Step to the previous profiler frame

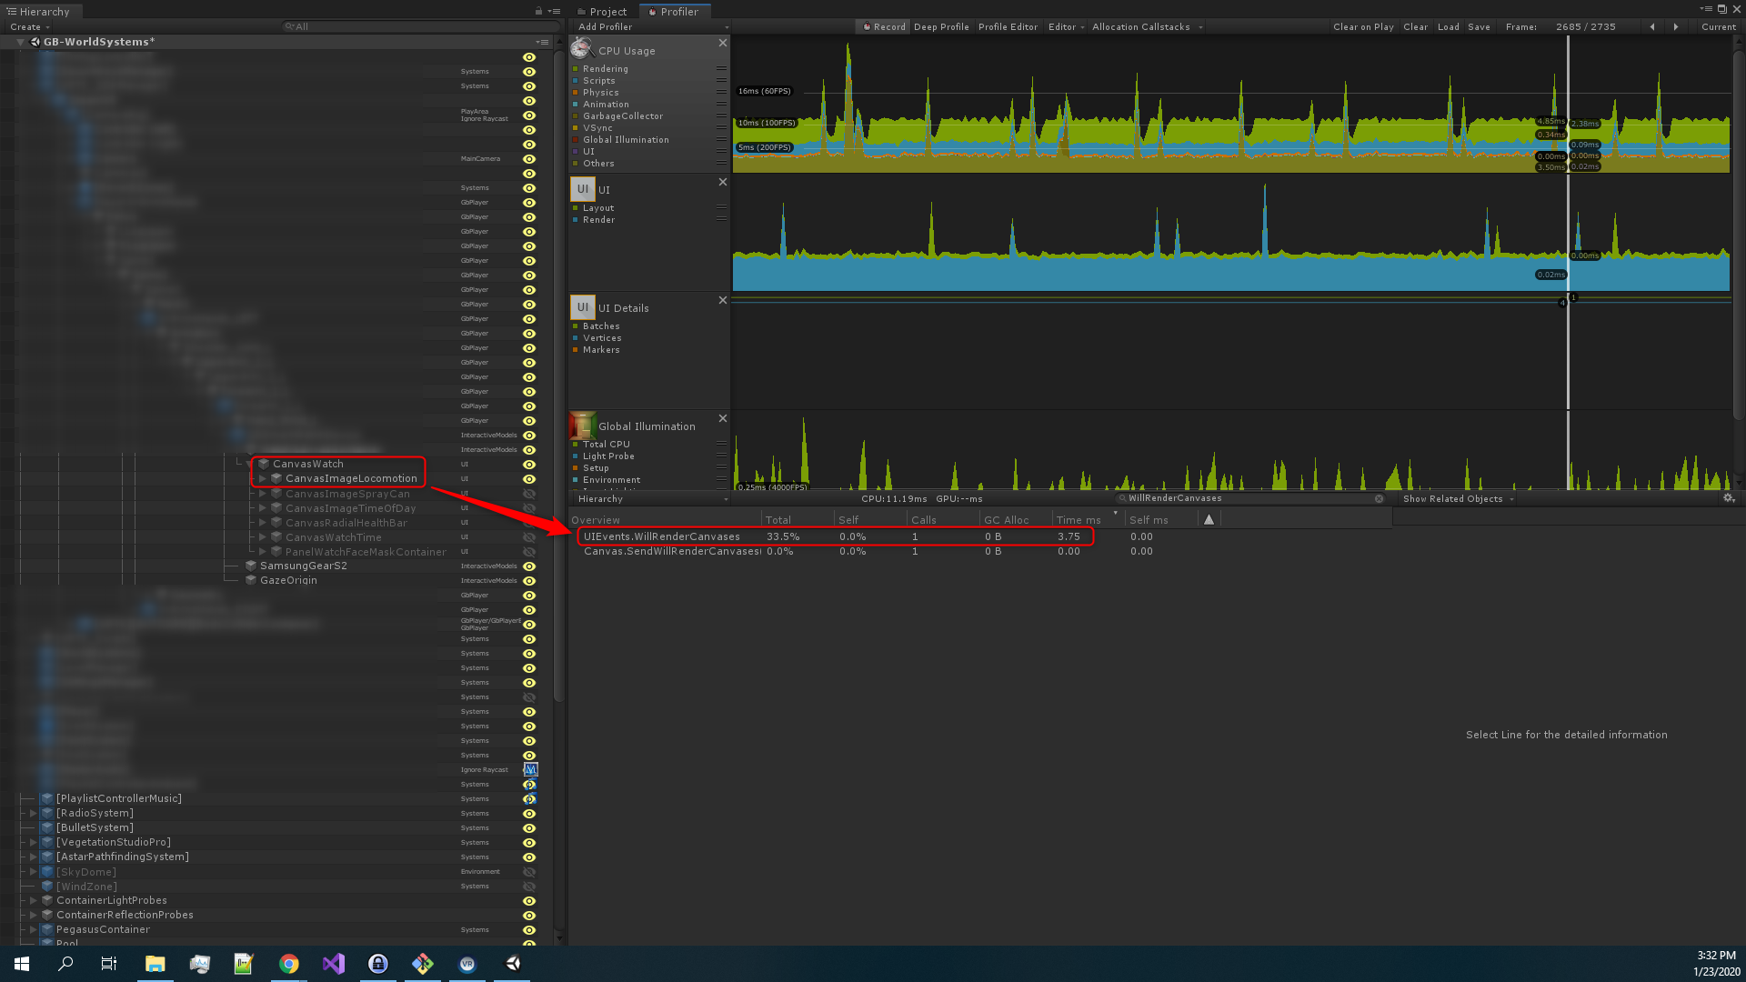(x=1652, y=27)
